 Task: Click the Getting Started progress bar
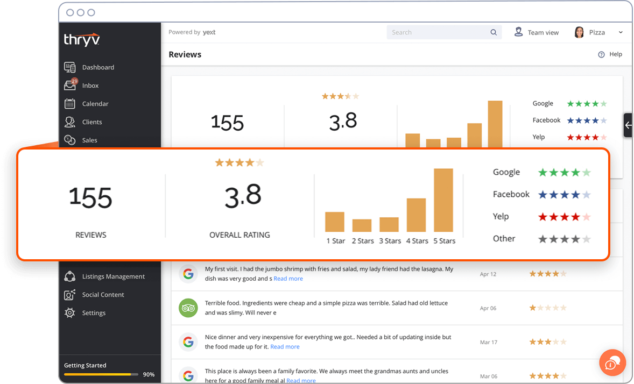[x=101, y=374]
